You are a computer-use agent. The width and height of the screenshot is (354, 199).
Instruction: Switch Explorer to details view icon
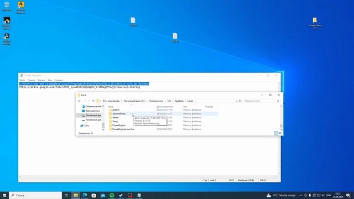(x=276, y=133)
